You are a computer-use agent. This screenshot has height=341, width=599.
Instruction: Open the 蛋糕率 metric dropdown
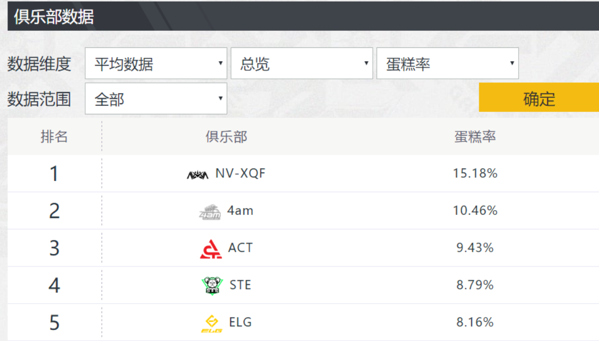click(x=447, y=64)
